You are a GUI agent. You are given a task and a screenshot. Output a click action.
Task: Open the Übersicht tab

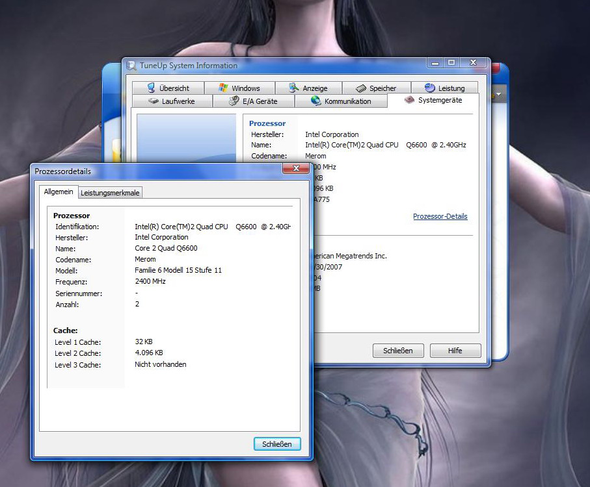(168, 88)
